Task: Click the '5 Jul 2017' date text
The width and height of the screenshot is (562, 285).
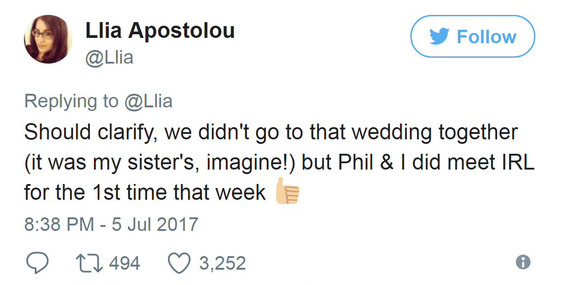Action: tap(155, 224)
